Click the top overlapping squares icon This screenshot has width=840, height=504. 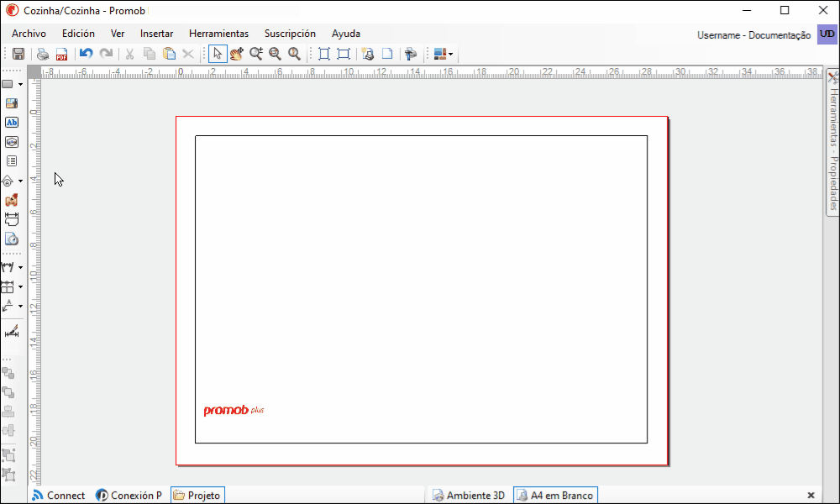pyautogui.click(x=8, y=373)
